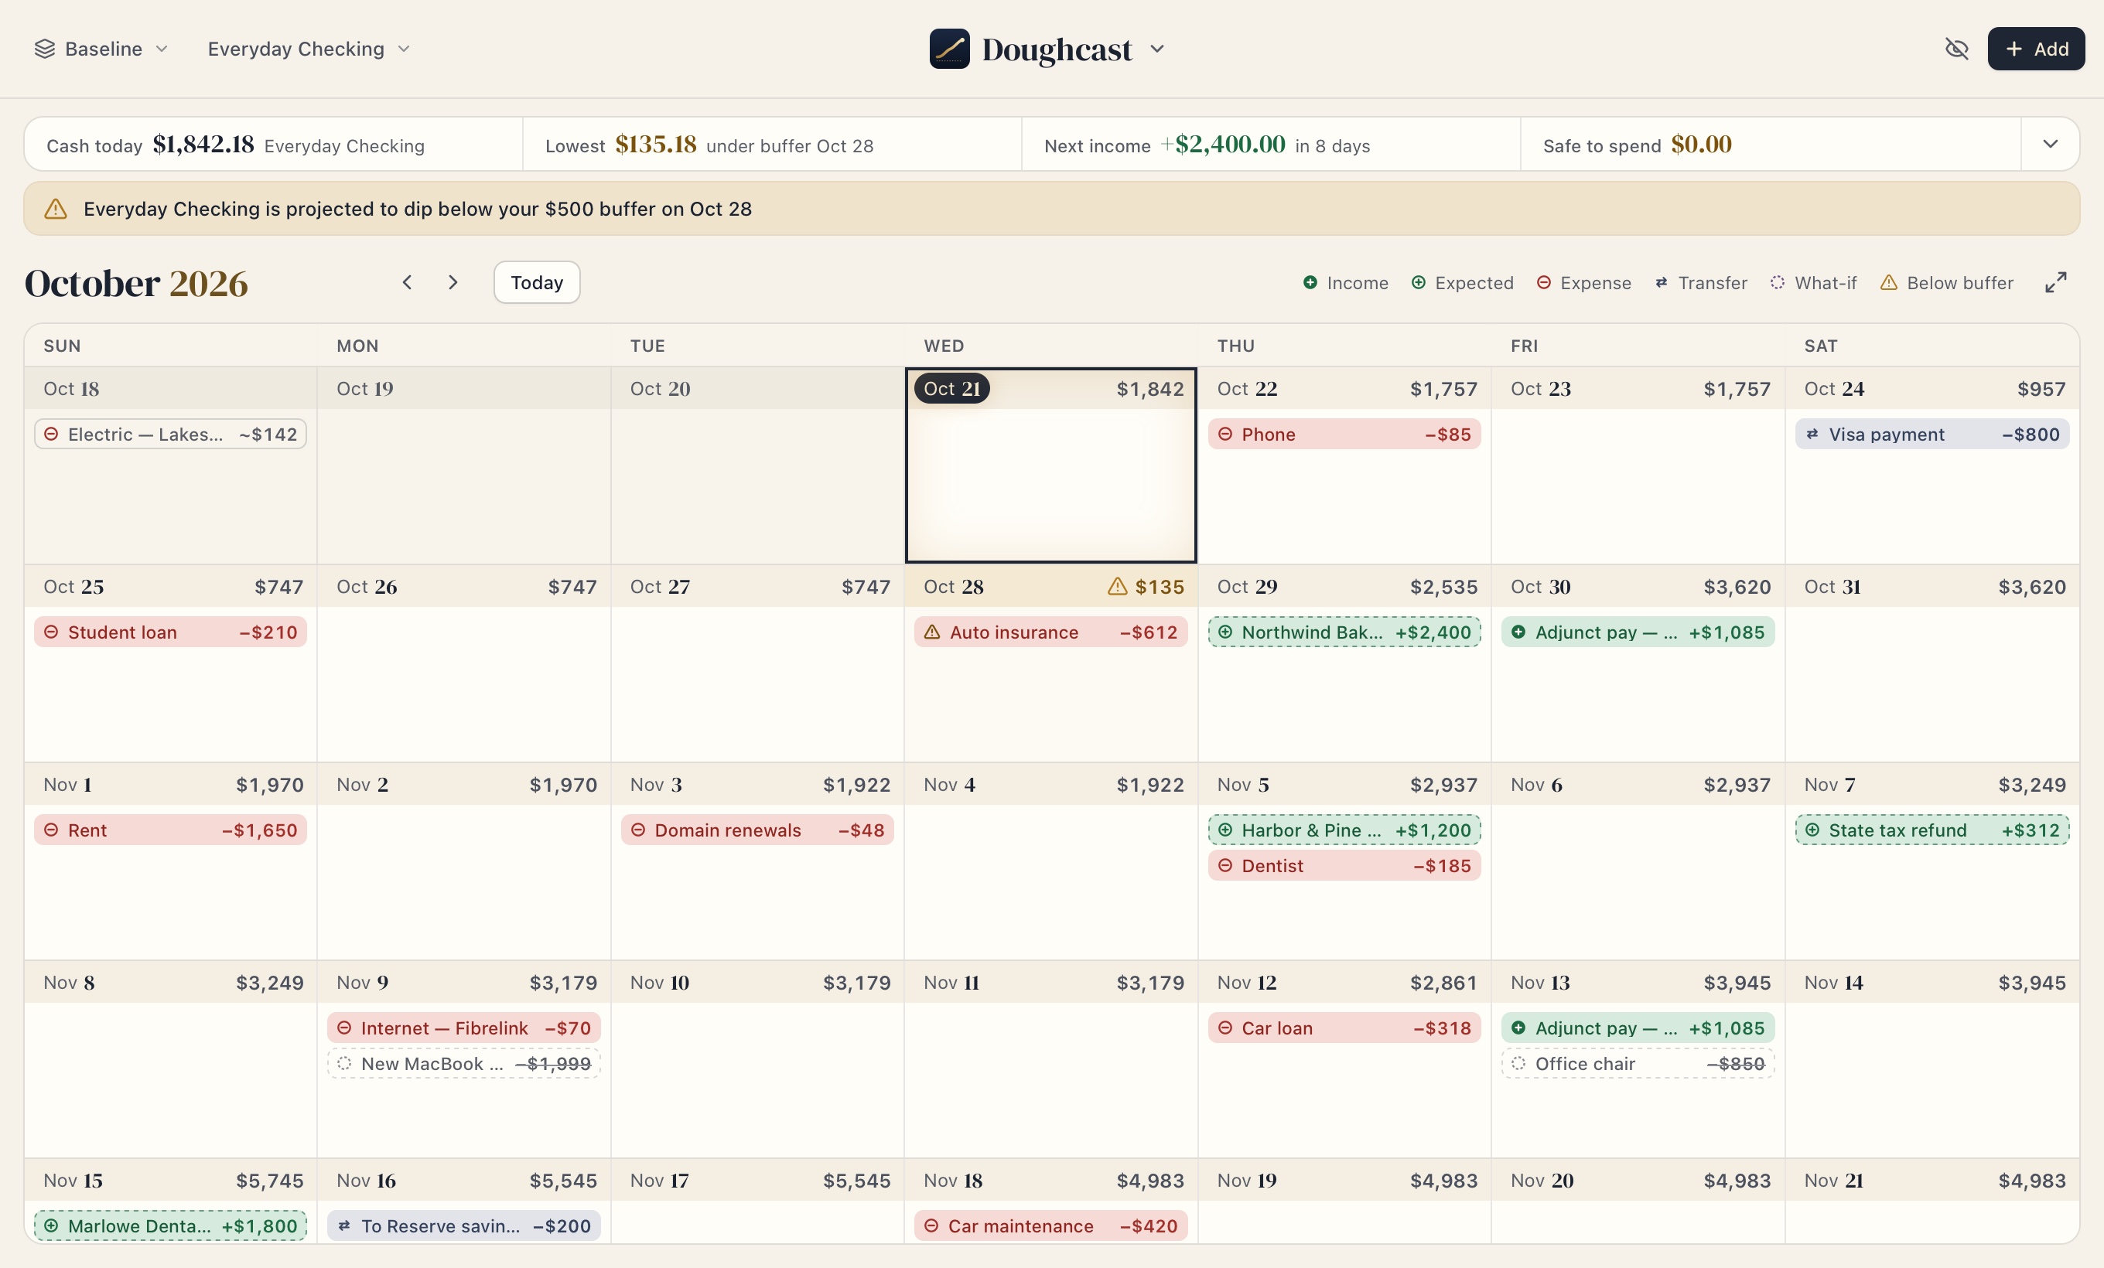
Task: Click the Oct 22 balance $1,757
Action: 1443,389
